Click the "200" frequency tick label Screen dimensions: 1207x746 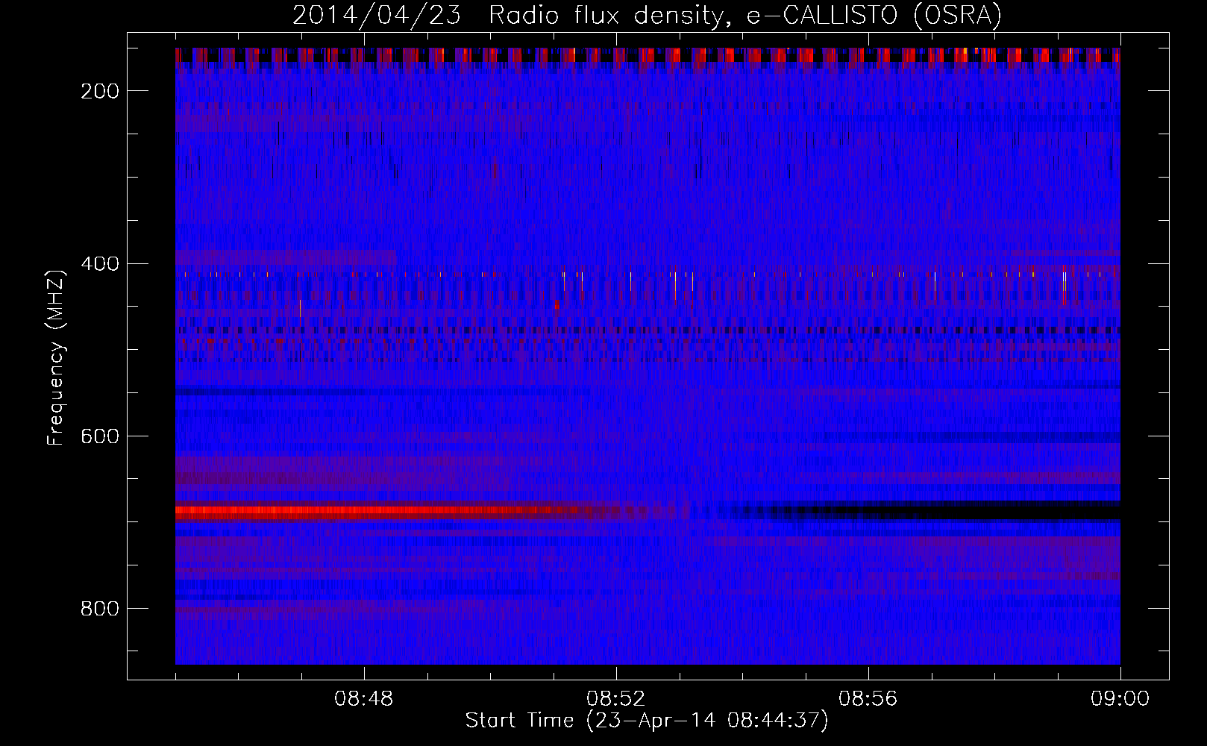[99, 91]
